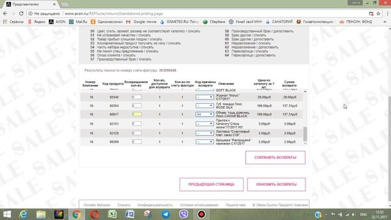
Task: Open the Яндекс bookmark
Action: [x=37, y=22]
